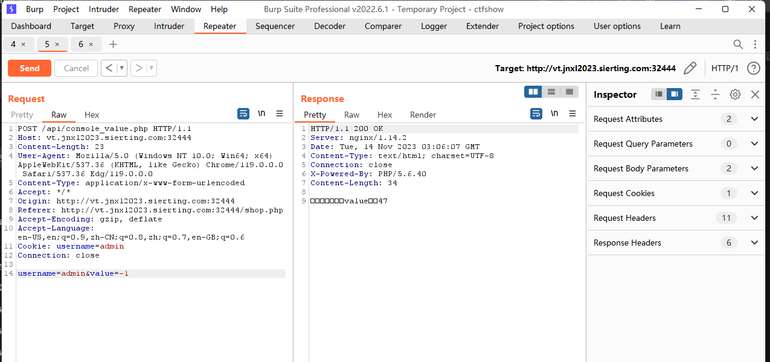Viewport: 770px width, 362px height.
Task: Switch to the Proxy tab
Action: point(124,26)
